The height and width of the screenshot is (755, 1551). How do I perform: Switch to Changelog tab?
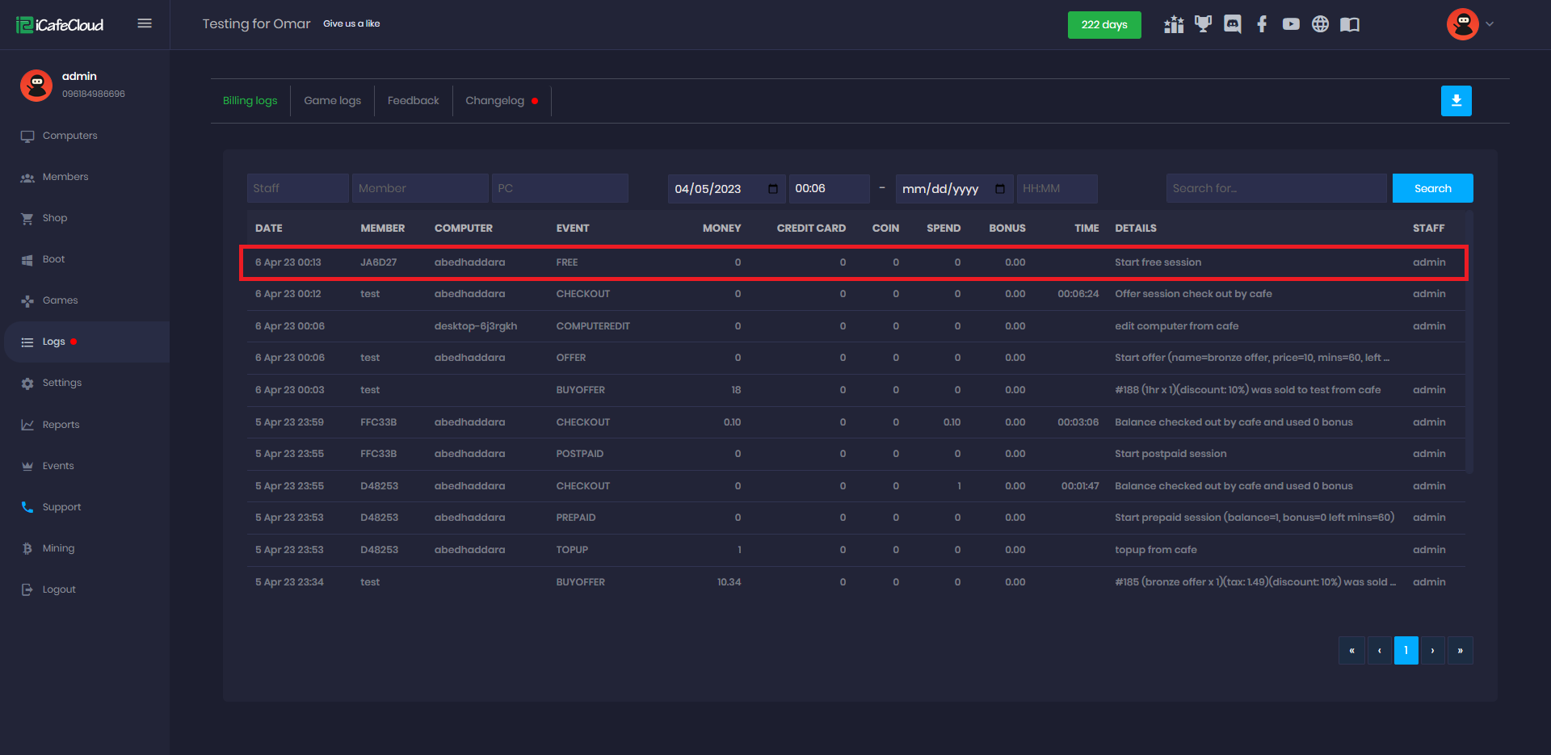click(x=494, y=101)
